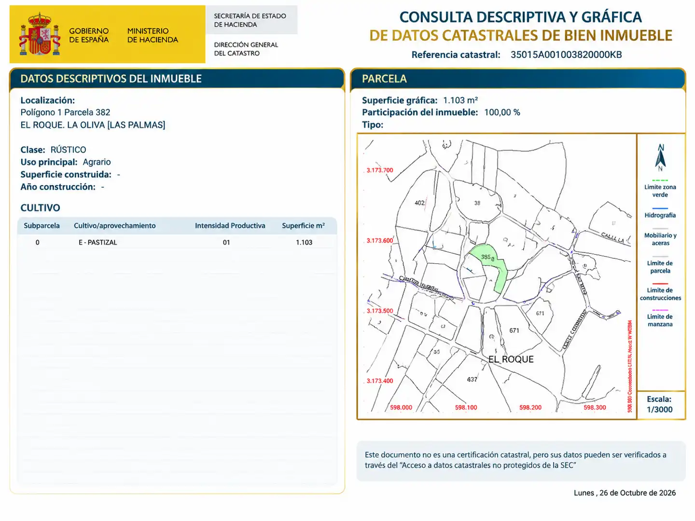Click the EL ROQUE place name on the map

(511, 359)
